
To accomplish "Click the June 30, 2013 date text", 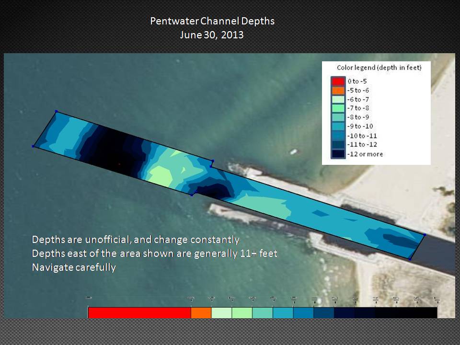I will (x=212, y=35).
